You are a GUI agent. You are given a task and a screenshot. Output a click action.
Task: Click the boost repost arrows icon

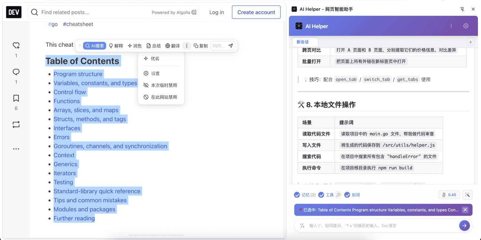point(16,124)
